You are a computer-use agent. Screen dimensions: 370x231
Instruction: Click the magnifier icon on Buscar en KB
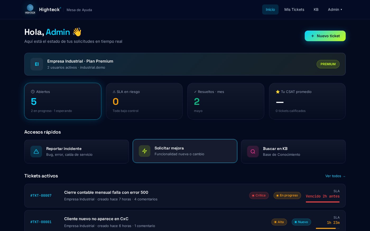coord(253,152)
